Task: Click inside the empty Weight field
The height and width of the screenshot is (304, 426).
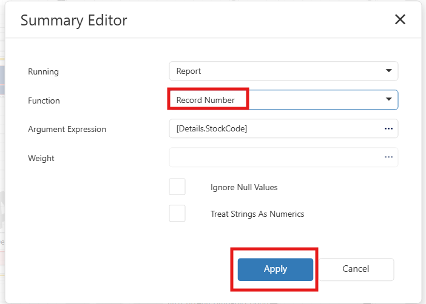Action: pos(273,157)
